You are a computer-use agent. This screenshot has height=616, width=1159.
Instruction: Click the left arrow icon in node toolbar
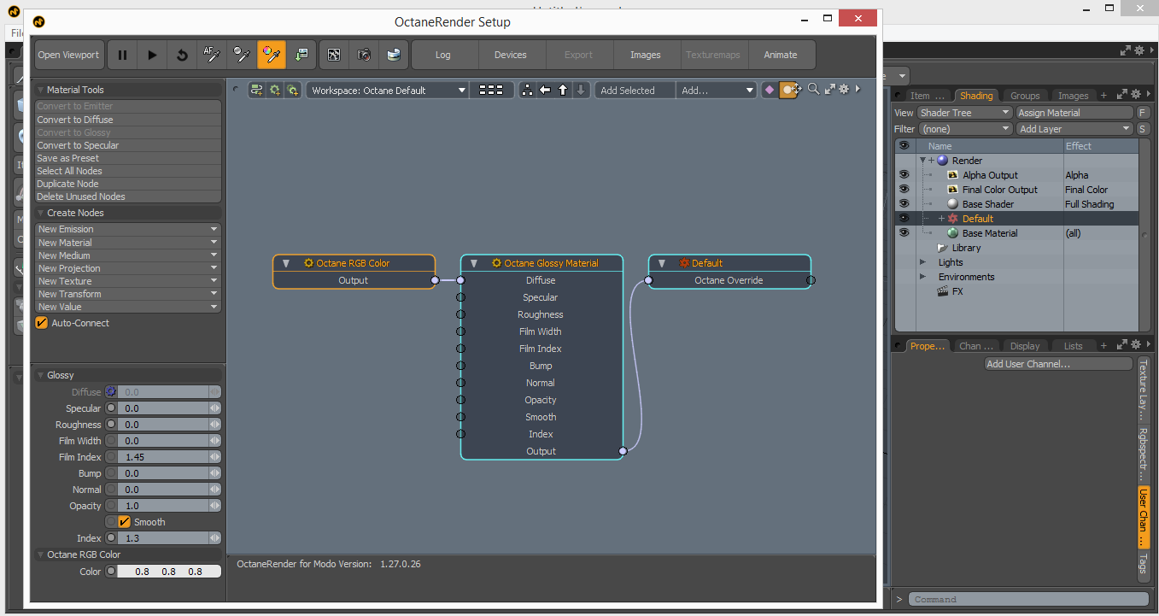(x=545, y=90)
